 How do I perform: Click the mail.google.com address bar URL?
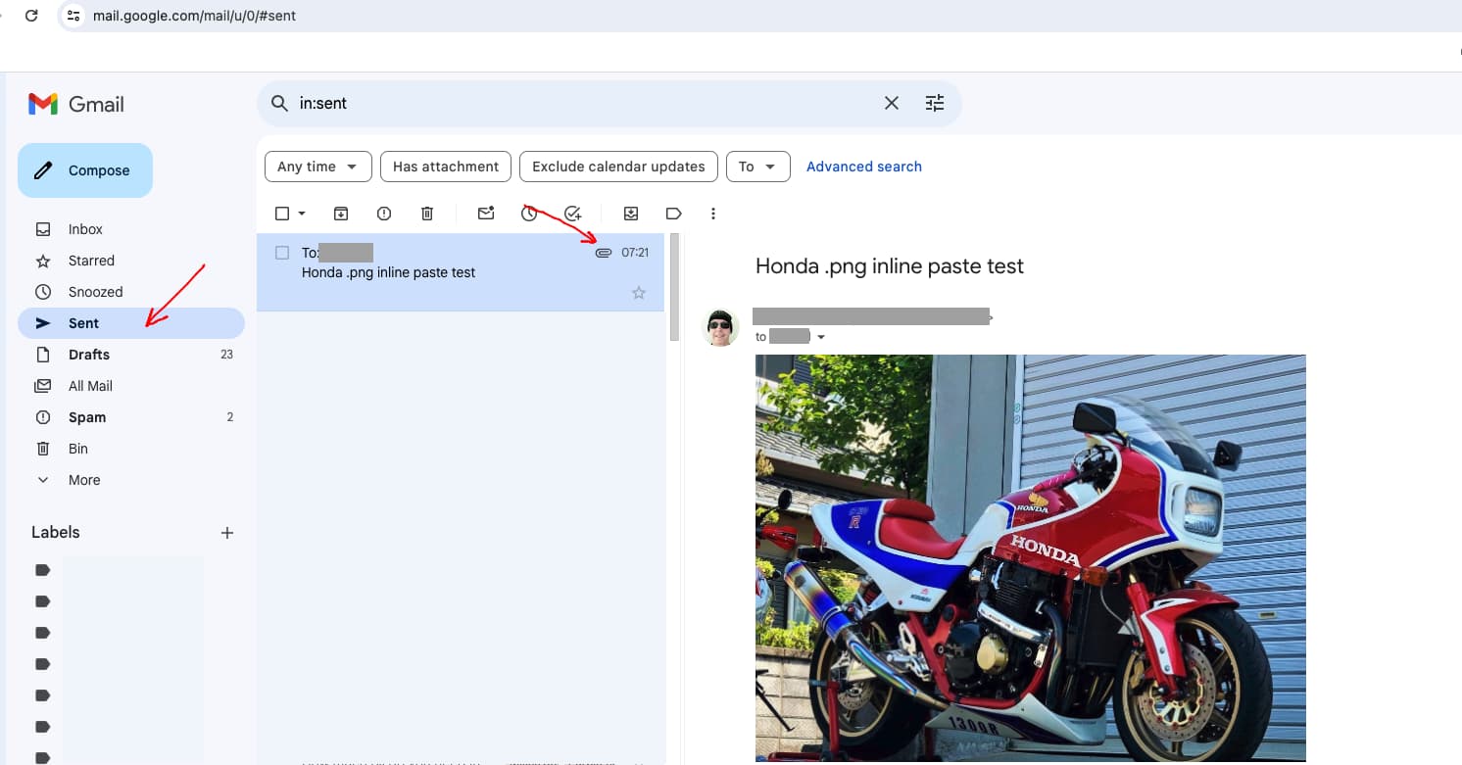tap(194, 16)
